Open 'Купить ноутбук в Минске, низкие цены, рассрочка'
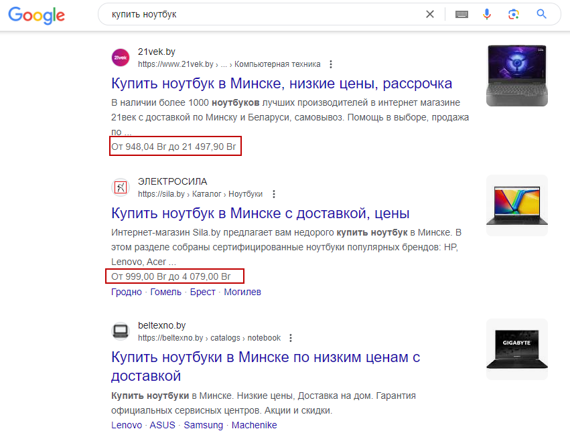570x435 pixels. point(282,84)
